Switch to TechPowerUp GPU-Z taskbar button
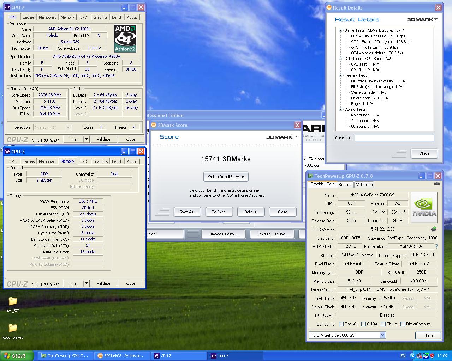Viewport: 452px width, 361px height. [x=65, y=356]
